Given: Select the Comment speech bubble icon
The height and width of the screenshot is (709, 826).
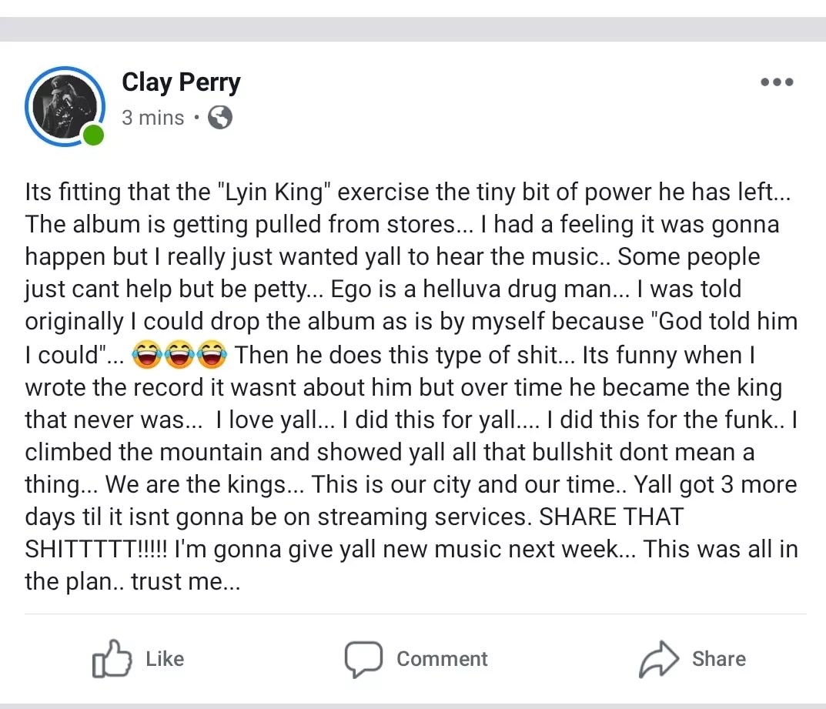Looking at the screenshot, I should (364, 658).
